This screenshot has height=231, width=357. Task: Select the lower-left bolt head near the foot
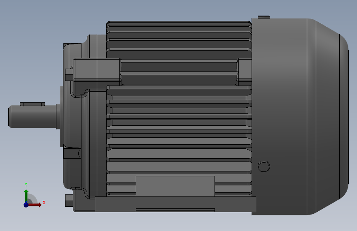(x=69, y=201)
